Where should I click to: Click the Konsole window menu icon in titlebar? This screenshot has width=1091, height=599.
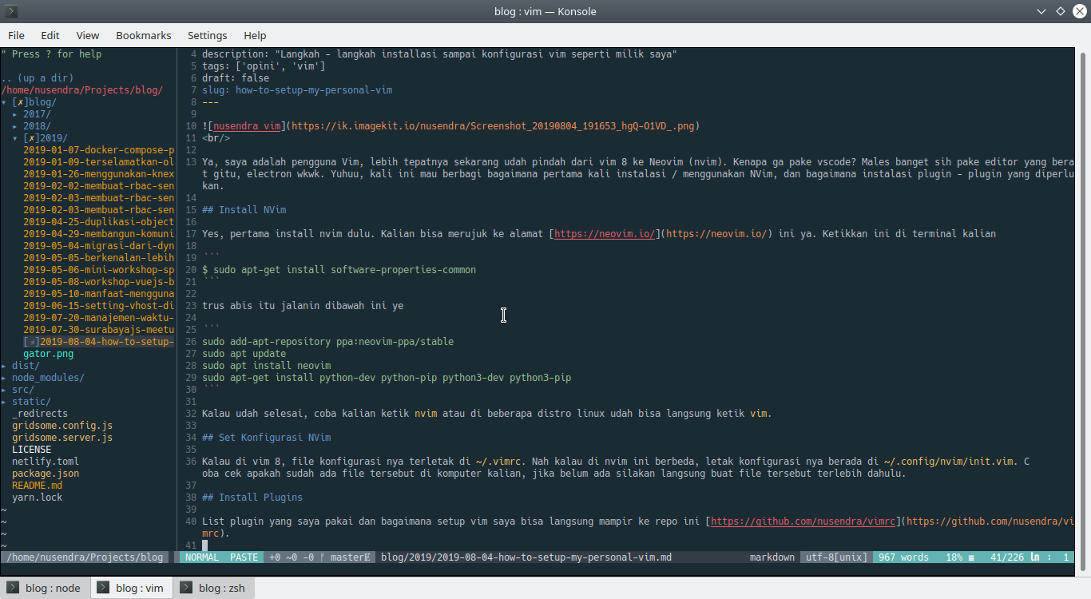pos(12,11)
